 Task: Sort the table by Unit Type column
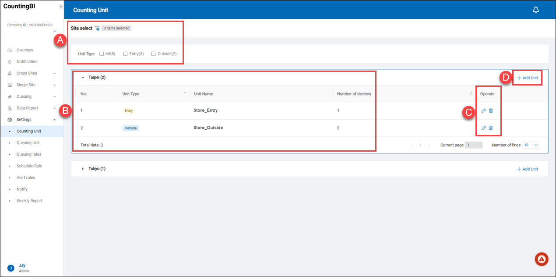point(185,93)
